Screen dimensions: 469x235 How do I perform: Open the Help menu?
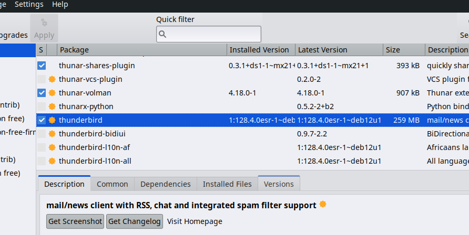(x=60, y=5)
